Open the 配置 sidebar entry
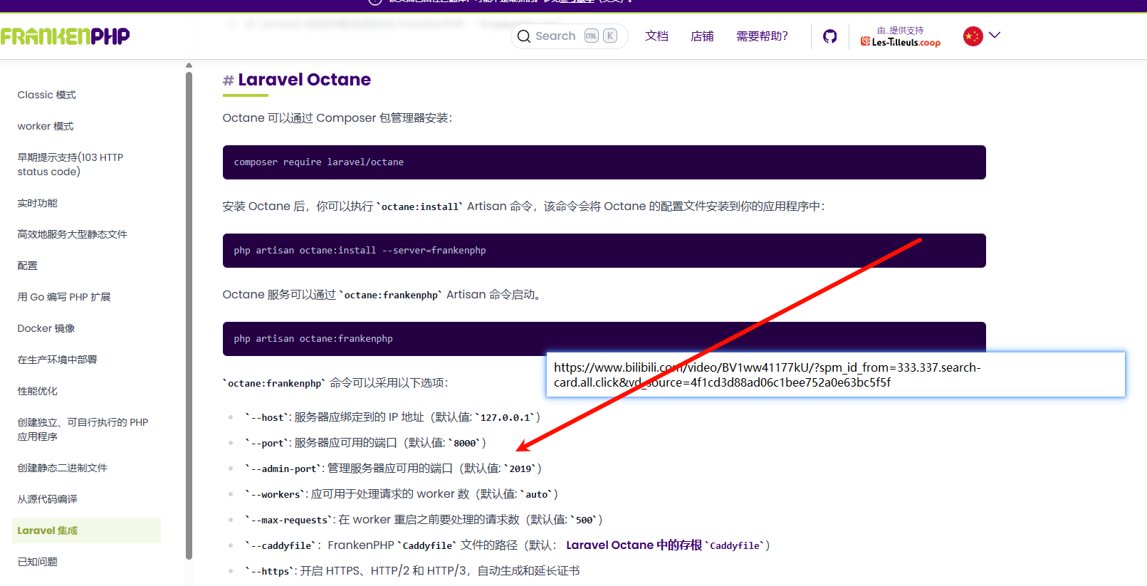 [x=28, y=266]
